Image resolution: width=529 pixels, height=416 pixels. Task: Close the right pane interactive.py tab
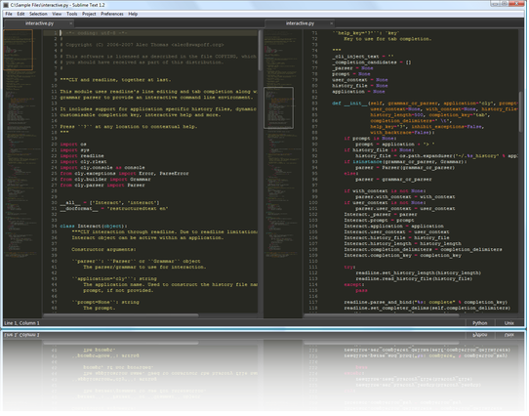331,23
